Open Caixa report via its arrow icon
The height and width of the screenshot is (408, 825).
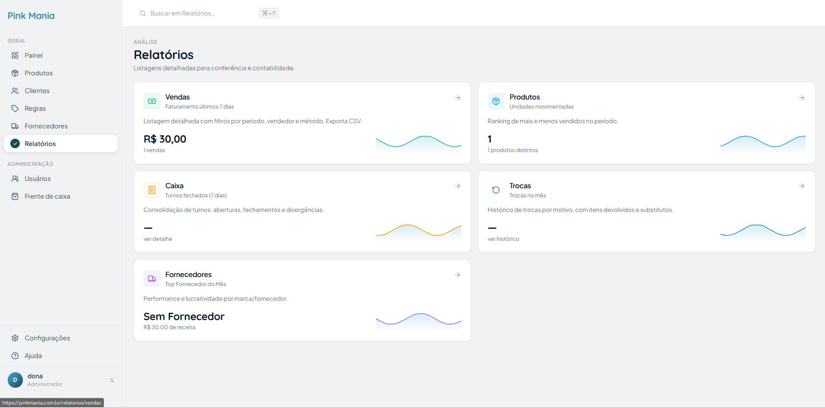coord(458,186)
